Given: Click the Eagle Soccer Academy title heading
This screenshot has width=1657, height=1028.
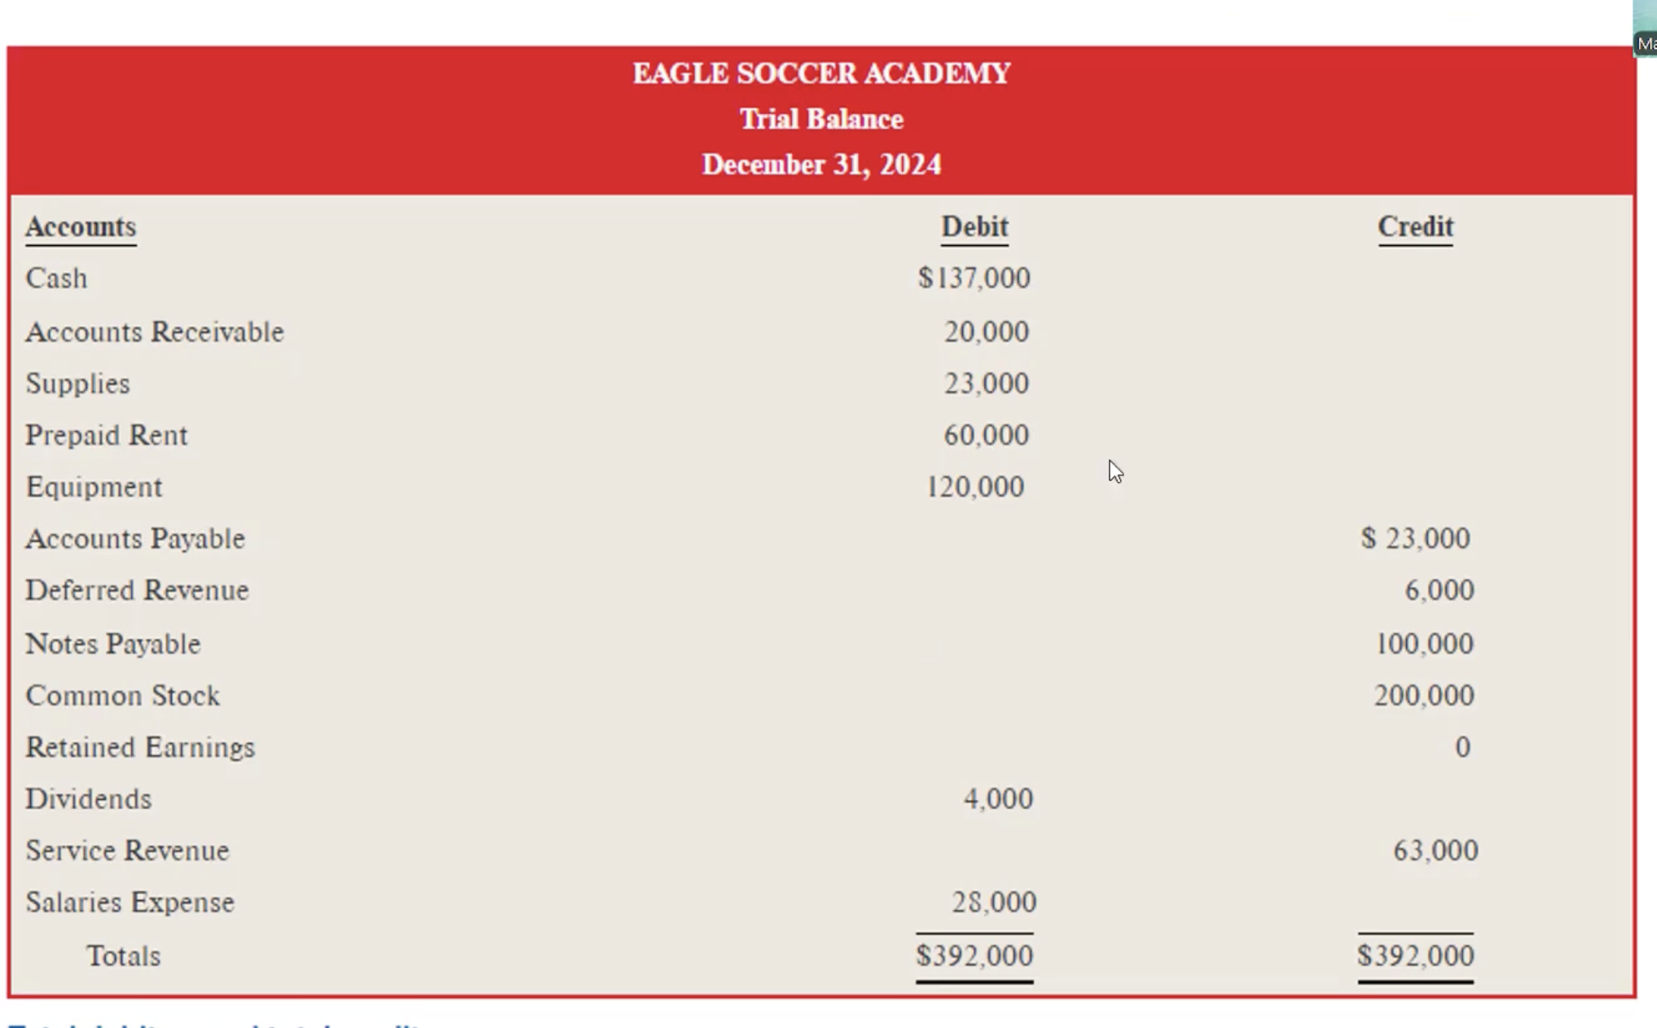Looking at the screenshot, I should (822, 74).
